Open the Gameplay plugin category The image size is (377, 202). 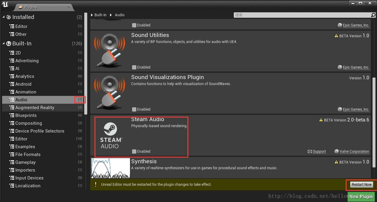pyautogui.click(x=43, y=162)
